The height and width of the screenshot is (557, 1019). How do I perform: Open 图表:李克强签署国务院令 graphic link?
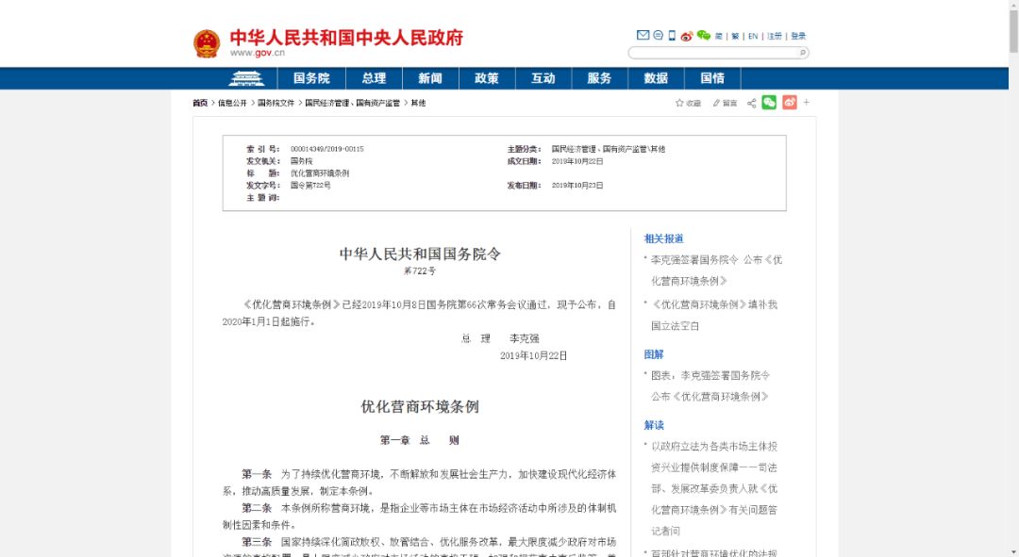[710, 385]
